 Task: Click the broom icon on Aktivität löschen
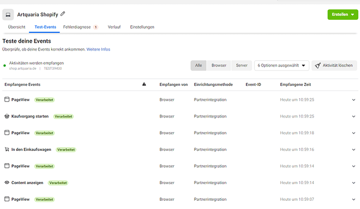tap(317, 66)
